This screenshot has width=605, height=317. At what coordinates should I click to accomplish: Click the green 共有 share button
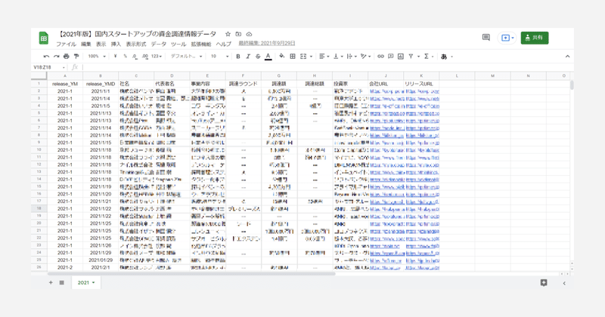pos(535,38)
